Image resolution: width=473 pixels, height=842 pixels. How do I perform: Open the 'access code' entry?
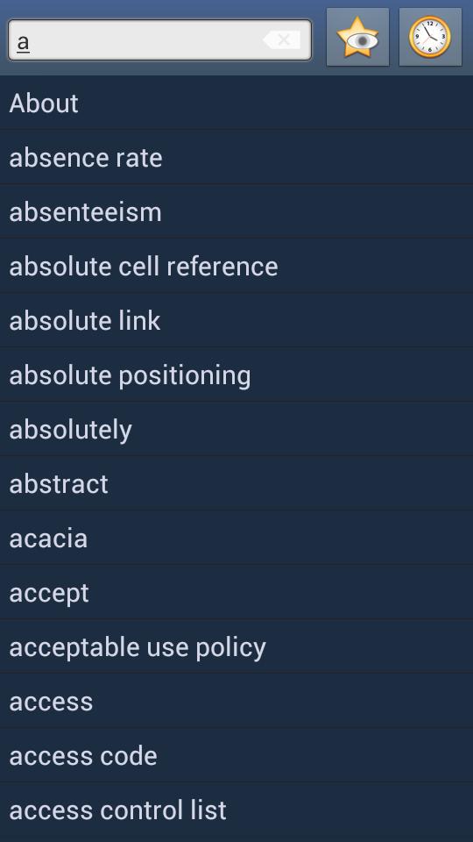tap(236, 755)
